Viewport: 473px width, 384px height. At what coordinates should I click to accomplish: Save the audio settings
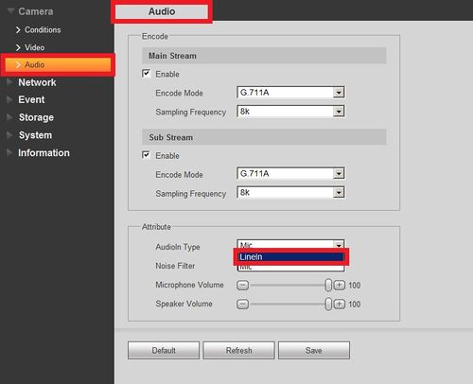(314, 350)
